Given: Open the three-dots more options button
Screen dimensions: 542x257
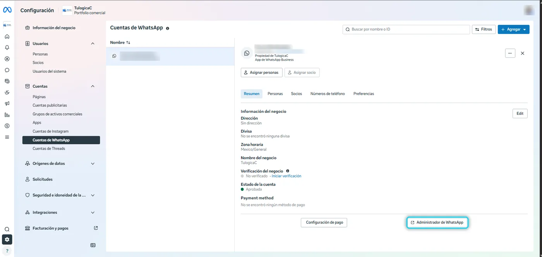Looking at the screenshot, I should click(510, 53).
